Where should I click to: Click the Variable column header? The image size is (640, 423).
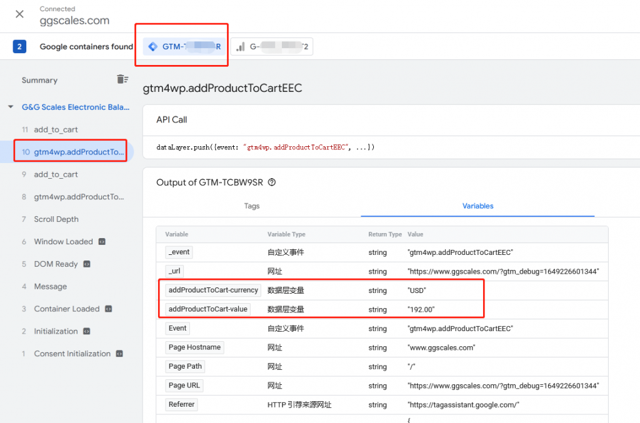(177, 234)
